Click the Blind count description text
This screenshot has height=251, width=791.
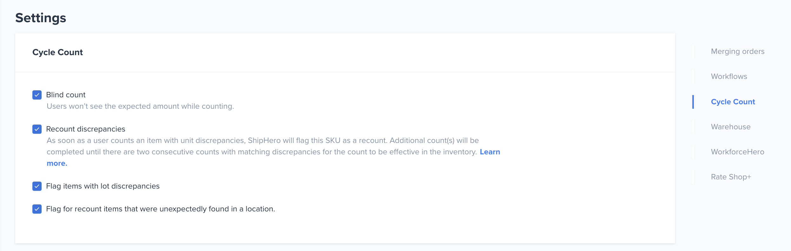140,106
